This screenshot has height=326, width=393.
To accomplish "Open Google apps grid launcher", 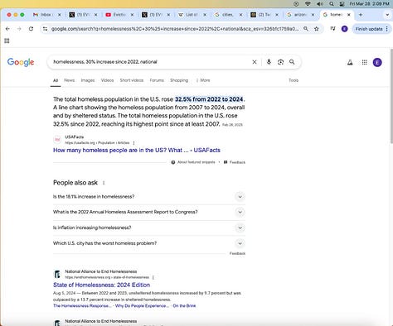I will pos(365,63).
